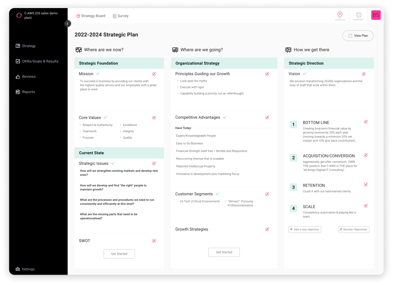Open the Check In icon
This screenshot has height=285, width=393.
(340, 16)
